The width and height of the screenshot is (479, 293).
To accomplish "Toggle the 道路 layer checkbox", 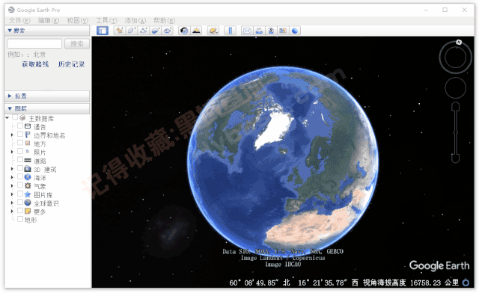I will coord(20,160).
